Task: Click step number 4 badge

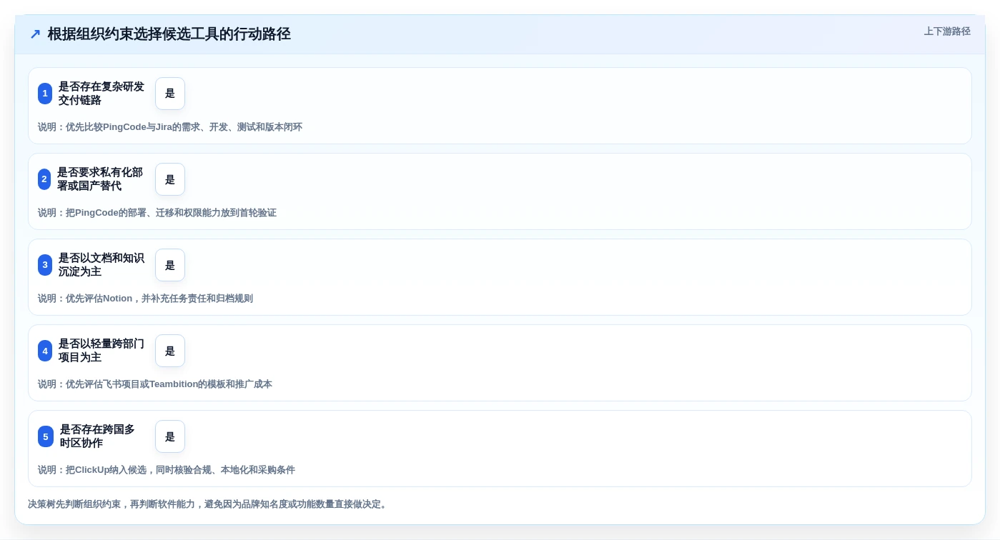Action: click(45, 351)
